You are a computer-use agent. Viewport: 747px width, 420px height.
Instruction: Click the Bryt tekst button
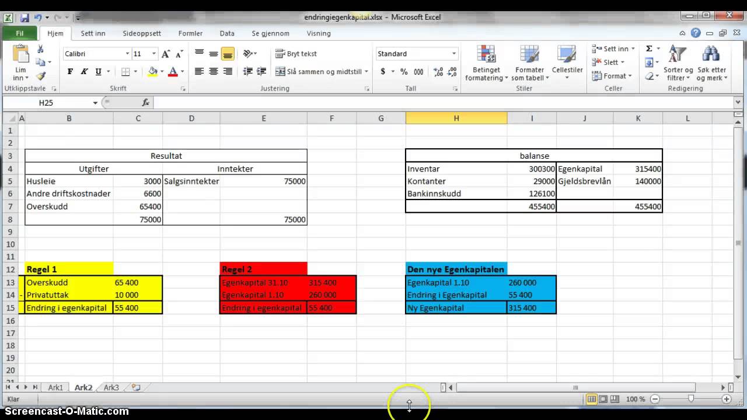click(296, 54)
